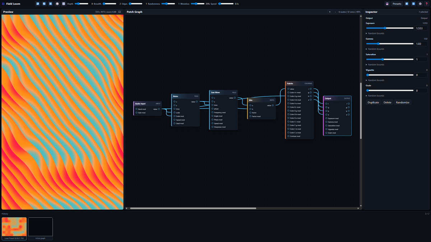Screen dimensions: 431x242
Task: Select the Output node header
Action: [x=337, y=98]
